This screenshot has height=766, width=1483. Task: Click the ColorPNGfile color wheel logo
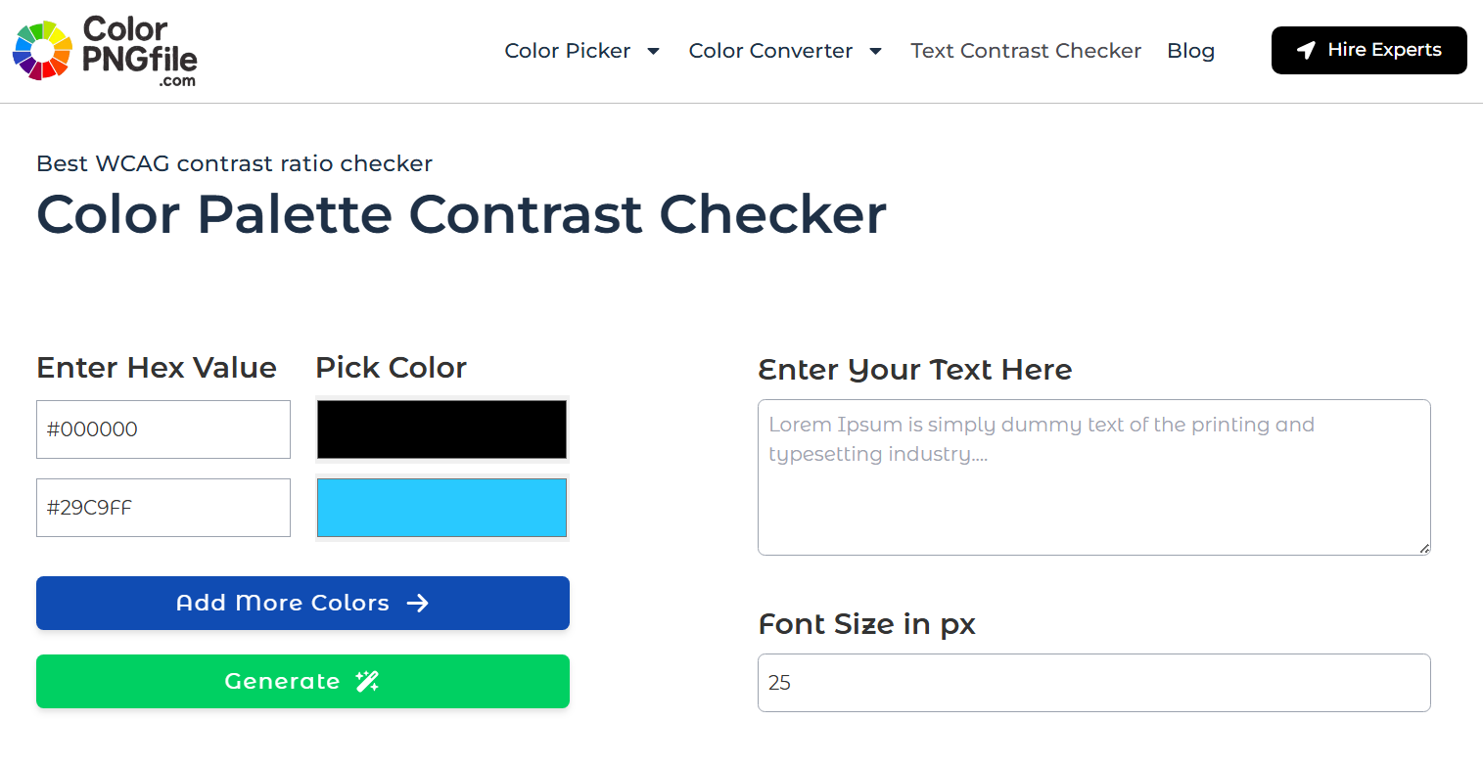tap(43, 50)
